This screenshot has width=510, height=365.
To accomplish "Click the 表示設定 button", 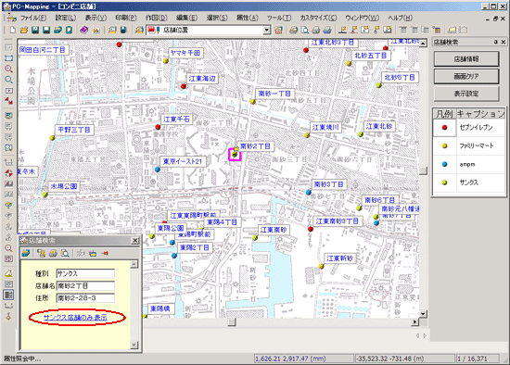I will [x=466, y=94].
